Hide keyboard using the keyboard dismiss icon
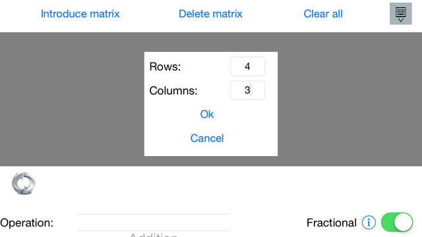This screenshot has width=422, height=237. 400,14
